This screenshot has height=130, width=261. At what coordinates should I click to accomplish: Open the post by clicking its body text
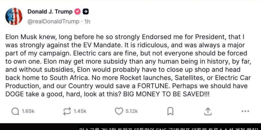(128, 66)
